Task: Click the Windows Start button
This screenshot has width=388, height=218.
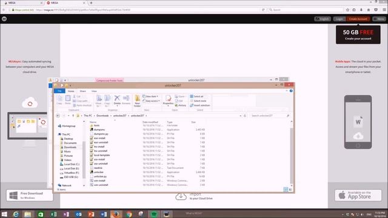Action: click(x=4, y=214)
